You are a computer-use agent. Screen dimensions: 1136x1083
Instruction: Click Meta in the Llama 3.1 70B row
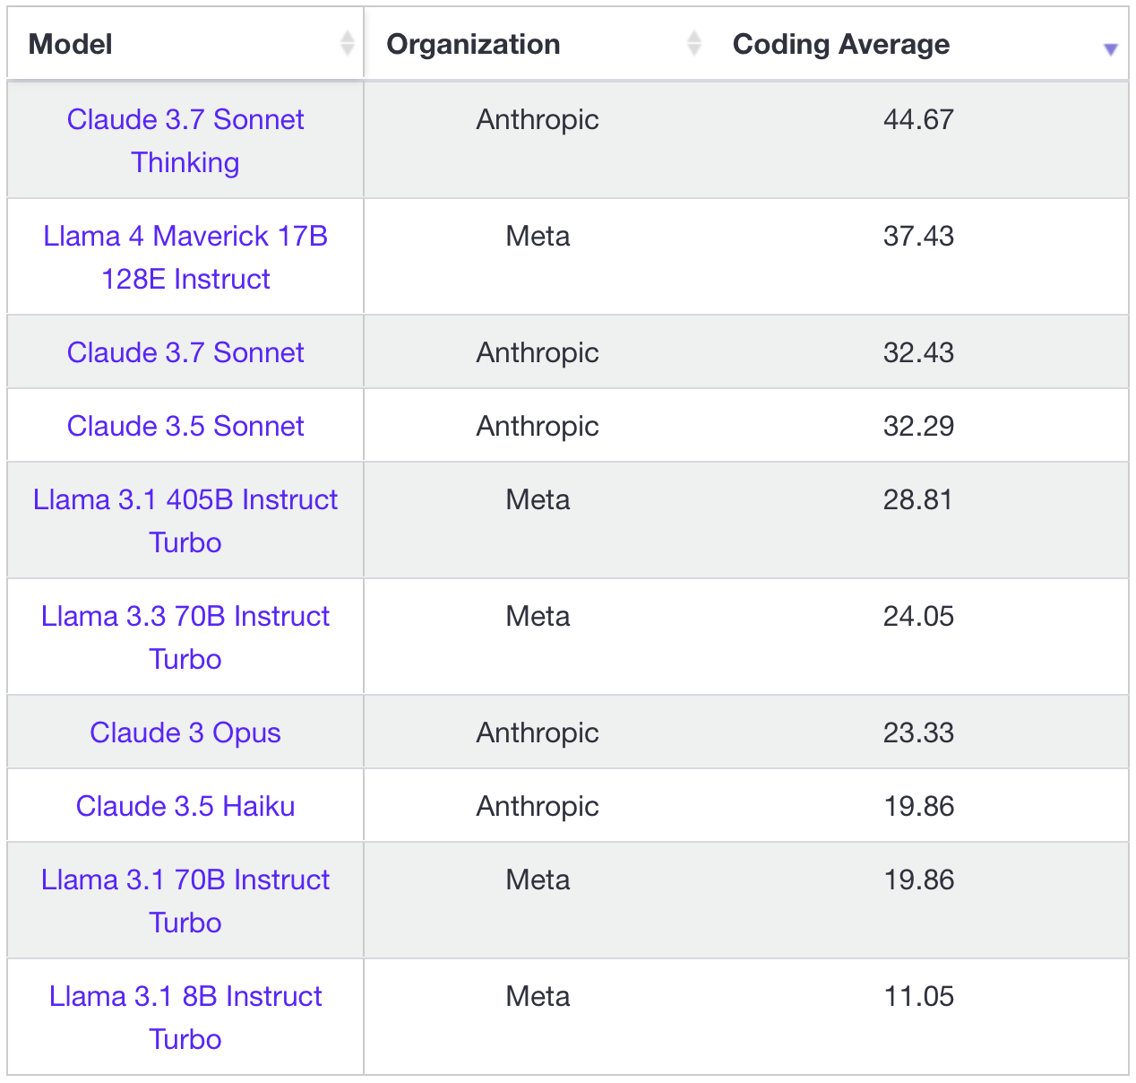(x=538, y=879)
